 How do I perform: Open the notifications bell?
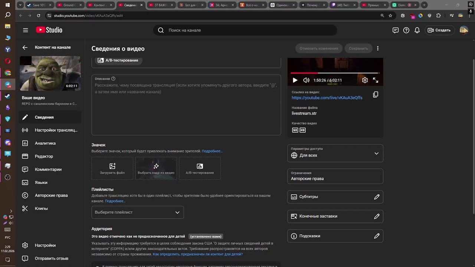417,30
